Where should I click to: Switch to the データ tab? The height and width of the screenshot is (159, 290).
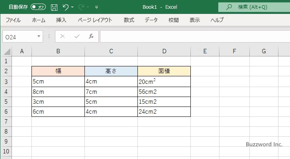[x=151, y=20]
